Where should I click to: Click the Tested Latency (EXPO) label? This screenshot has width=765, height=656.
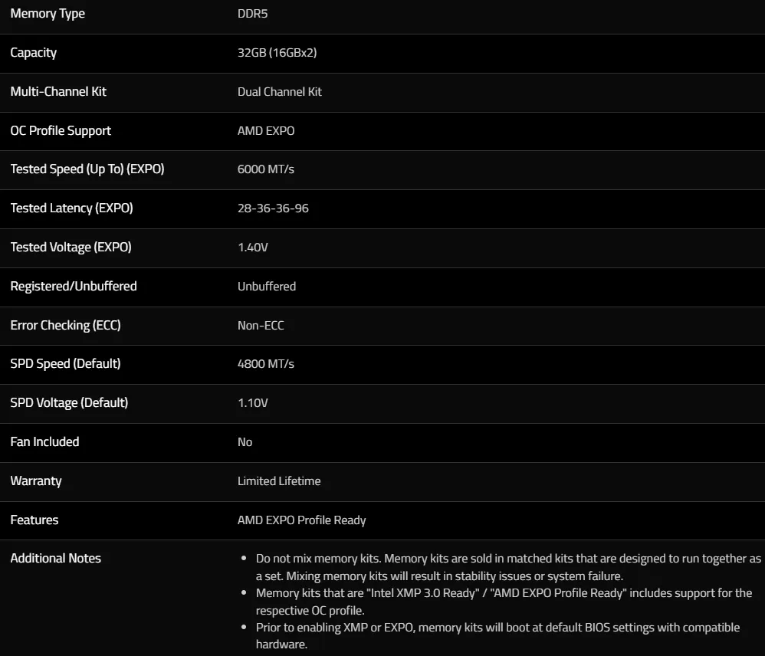coord(71,208)
